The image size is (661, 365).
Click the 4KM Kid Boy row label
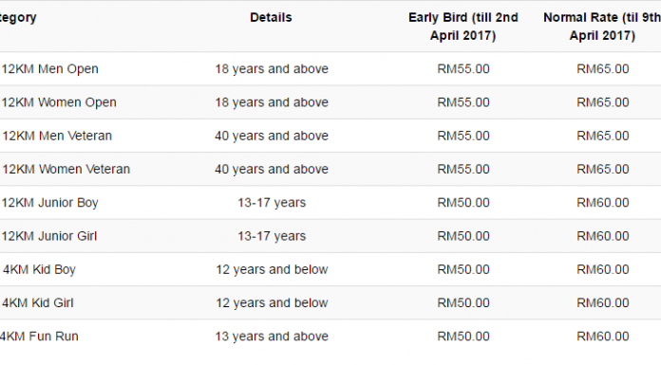[x=39, y=269]
